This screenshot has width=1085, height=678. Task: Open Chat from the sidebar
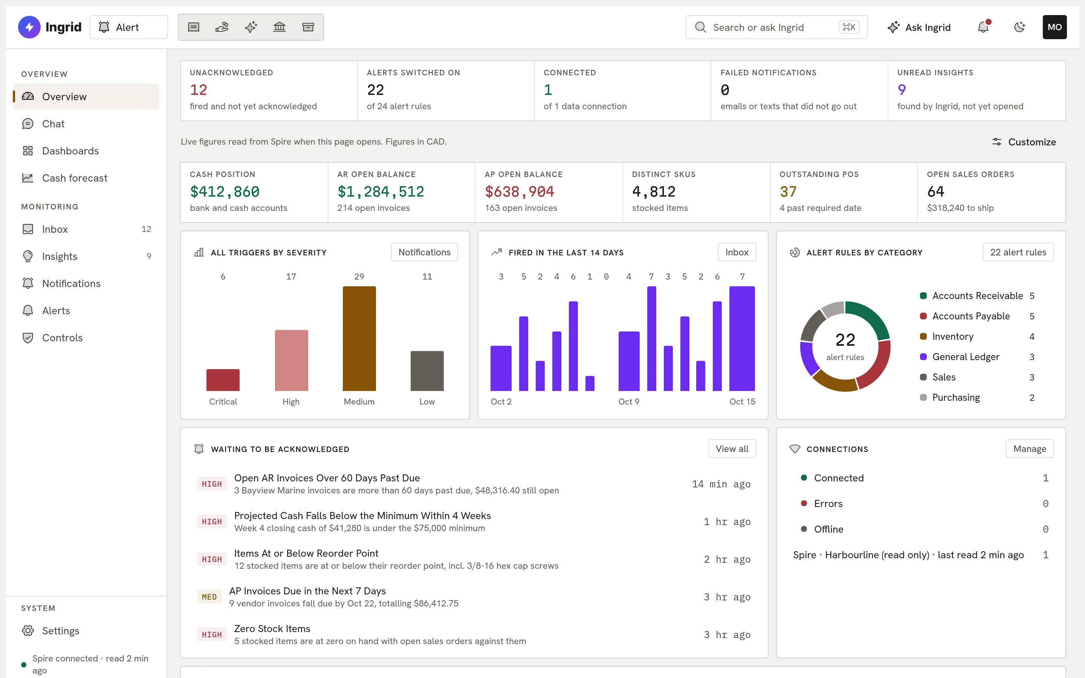[x=86, y=124]
